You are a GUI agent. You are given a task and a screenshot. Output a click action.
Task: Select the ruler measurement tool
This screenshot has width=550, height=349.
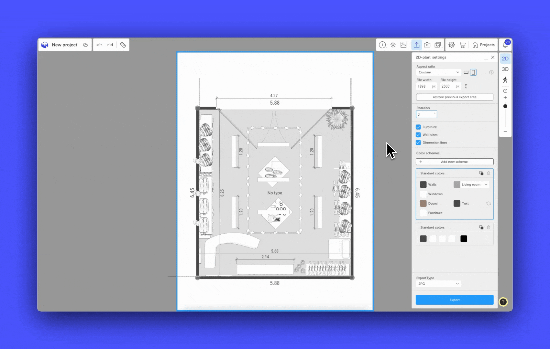coord(123,45)
